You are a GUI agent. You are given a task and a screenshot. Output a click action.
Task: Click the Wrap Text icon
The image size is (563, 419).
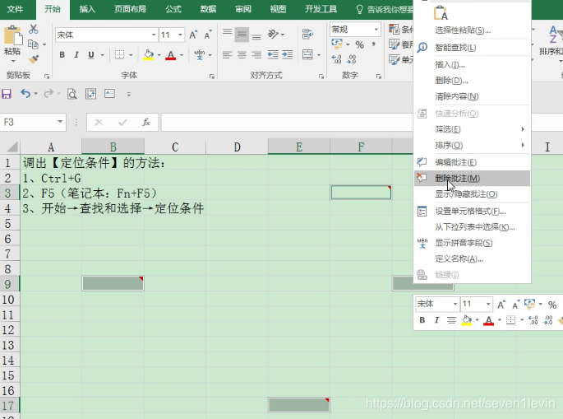[307, 35]
